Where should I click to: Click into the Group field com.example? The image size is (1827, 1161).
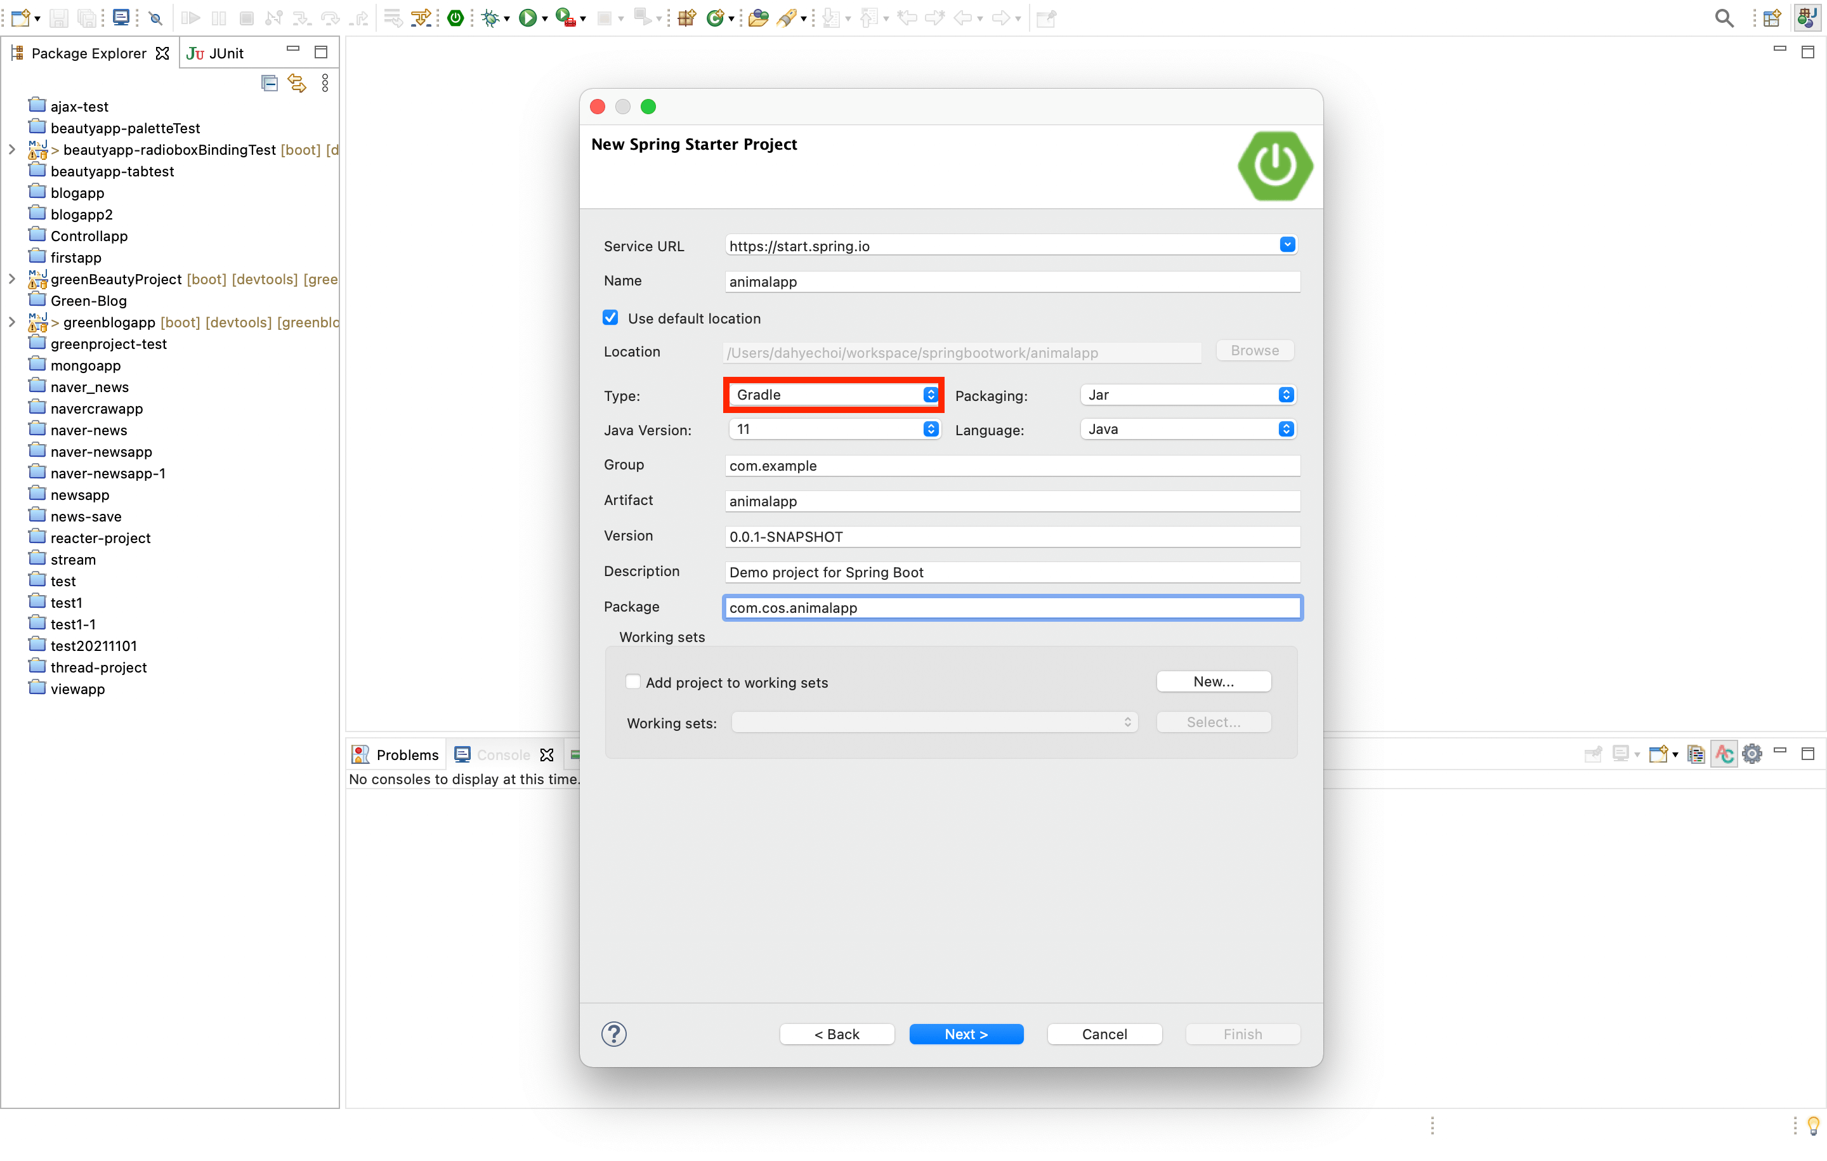pos(1012,465)
